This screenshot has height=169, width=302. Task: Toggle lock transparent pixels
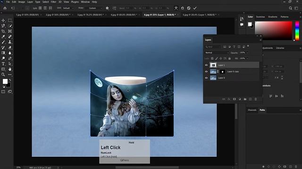point(212,58)
